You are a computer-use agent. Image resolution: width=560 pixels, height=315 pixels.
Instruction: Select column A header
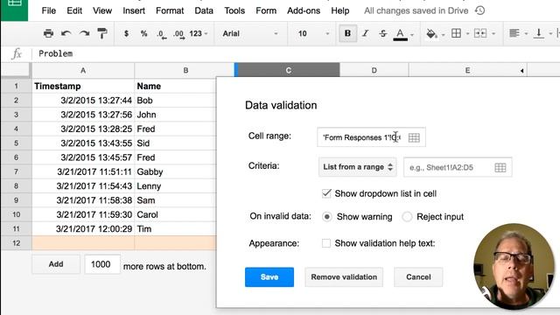coord(83,70)
